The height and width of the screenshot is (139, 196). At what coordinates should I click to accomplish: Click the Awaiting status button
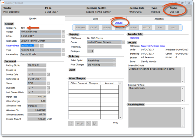coord(106,28)
